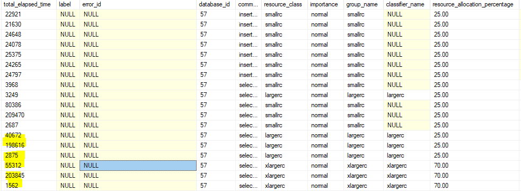Click the elapsed time cell 22921
This screenshot has height=191, width=521.
tap(29, 14)
